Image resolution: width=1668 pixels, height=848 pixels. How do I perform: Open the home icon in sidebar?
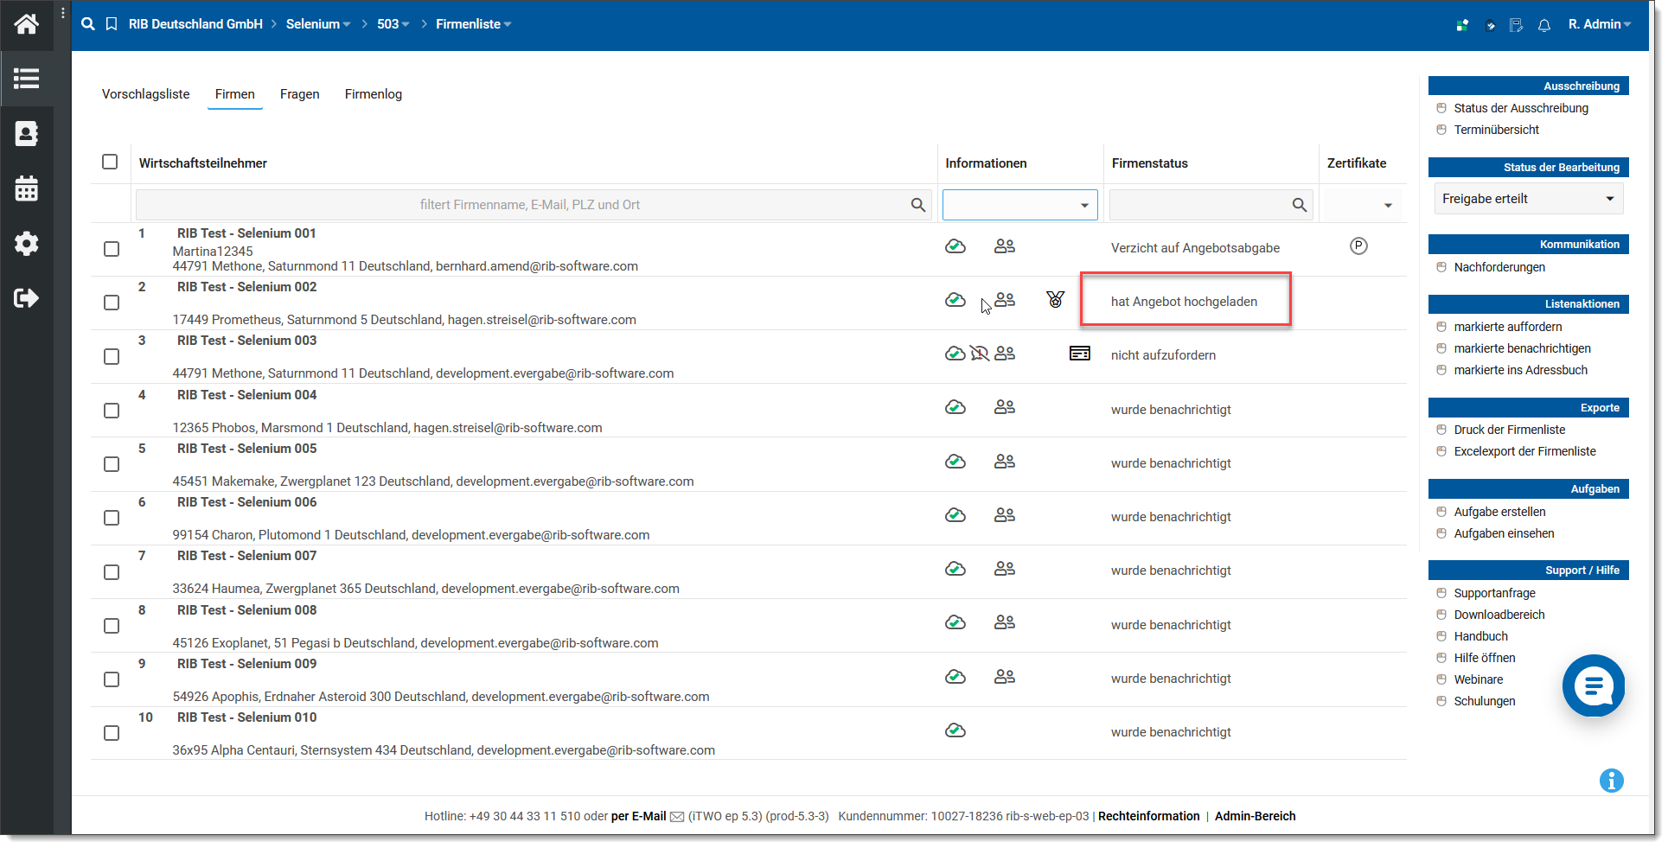26,24
